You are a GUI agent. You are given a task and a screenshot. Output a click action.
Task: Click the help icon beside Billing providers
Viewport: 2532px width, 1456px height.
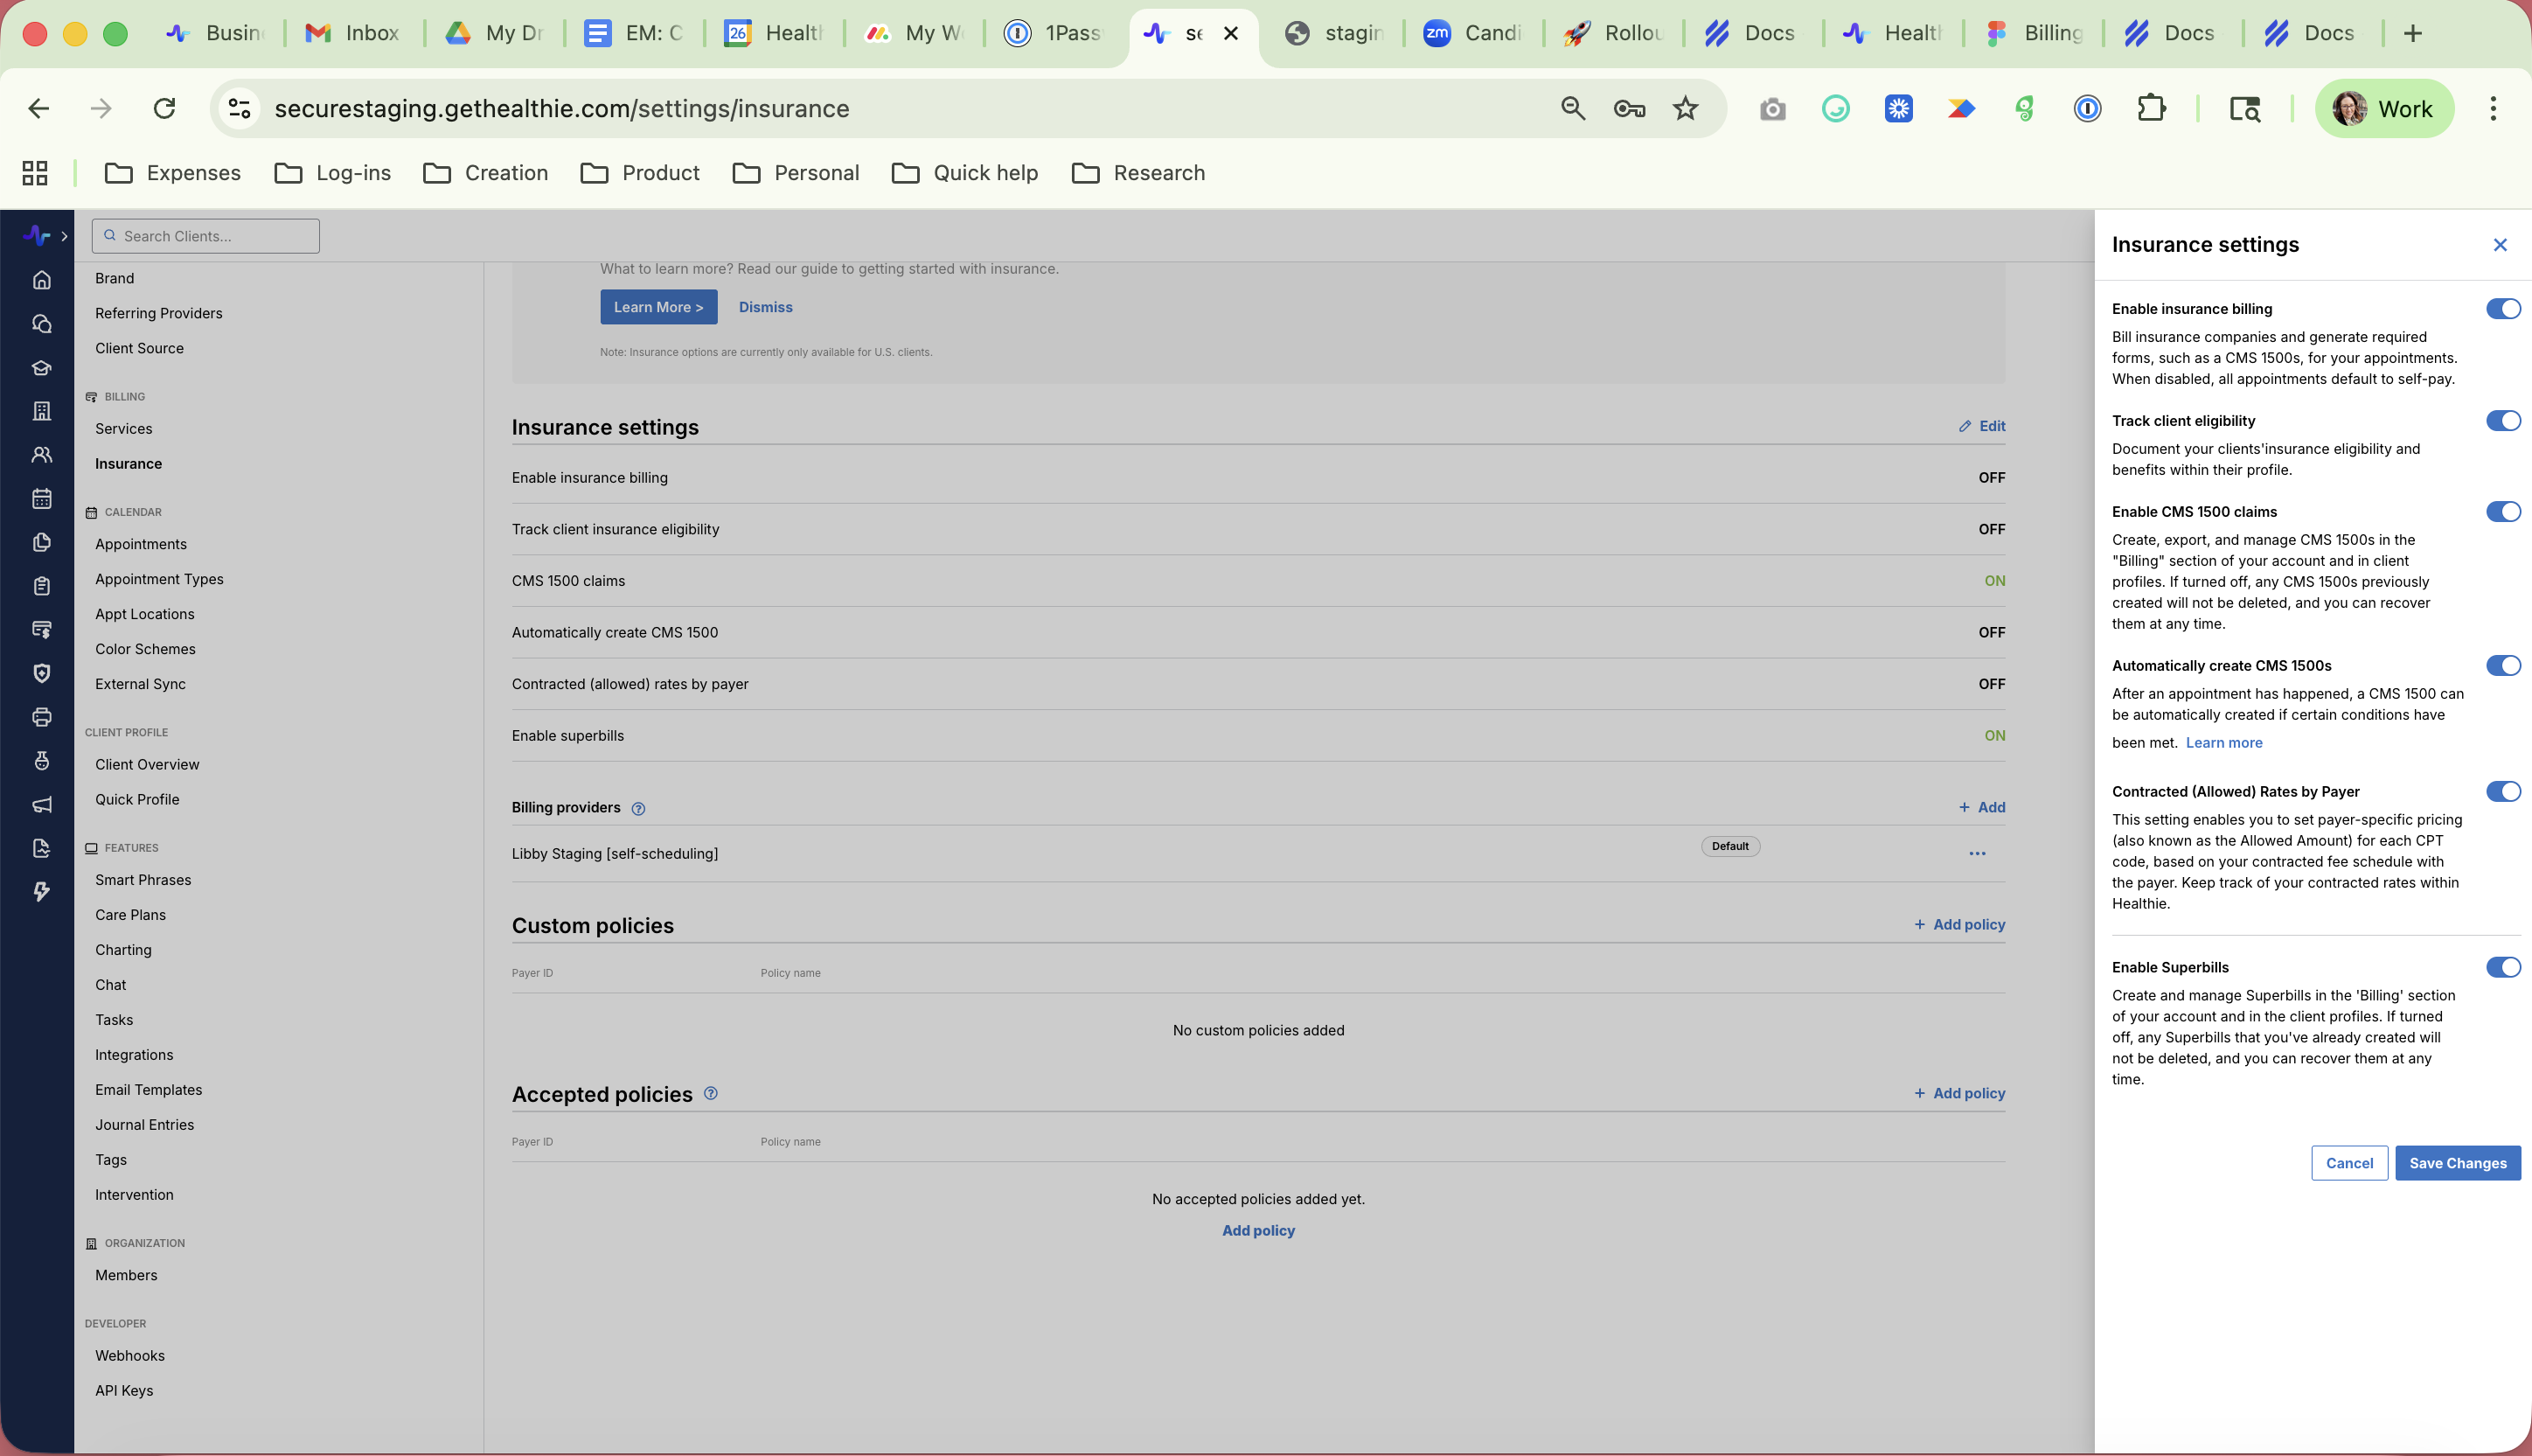point(637,808)
